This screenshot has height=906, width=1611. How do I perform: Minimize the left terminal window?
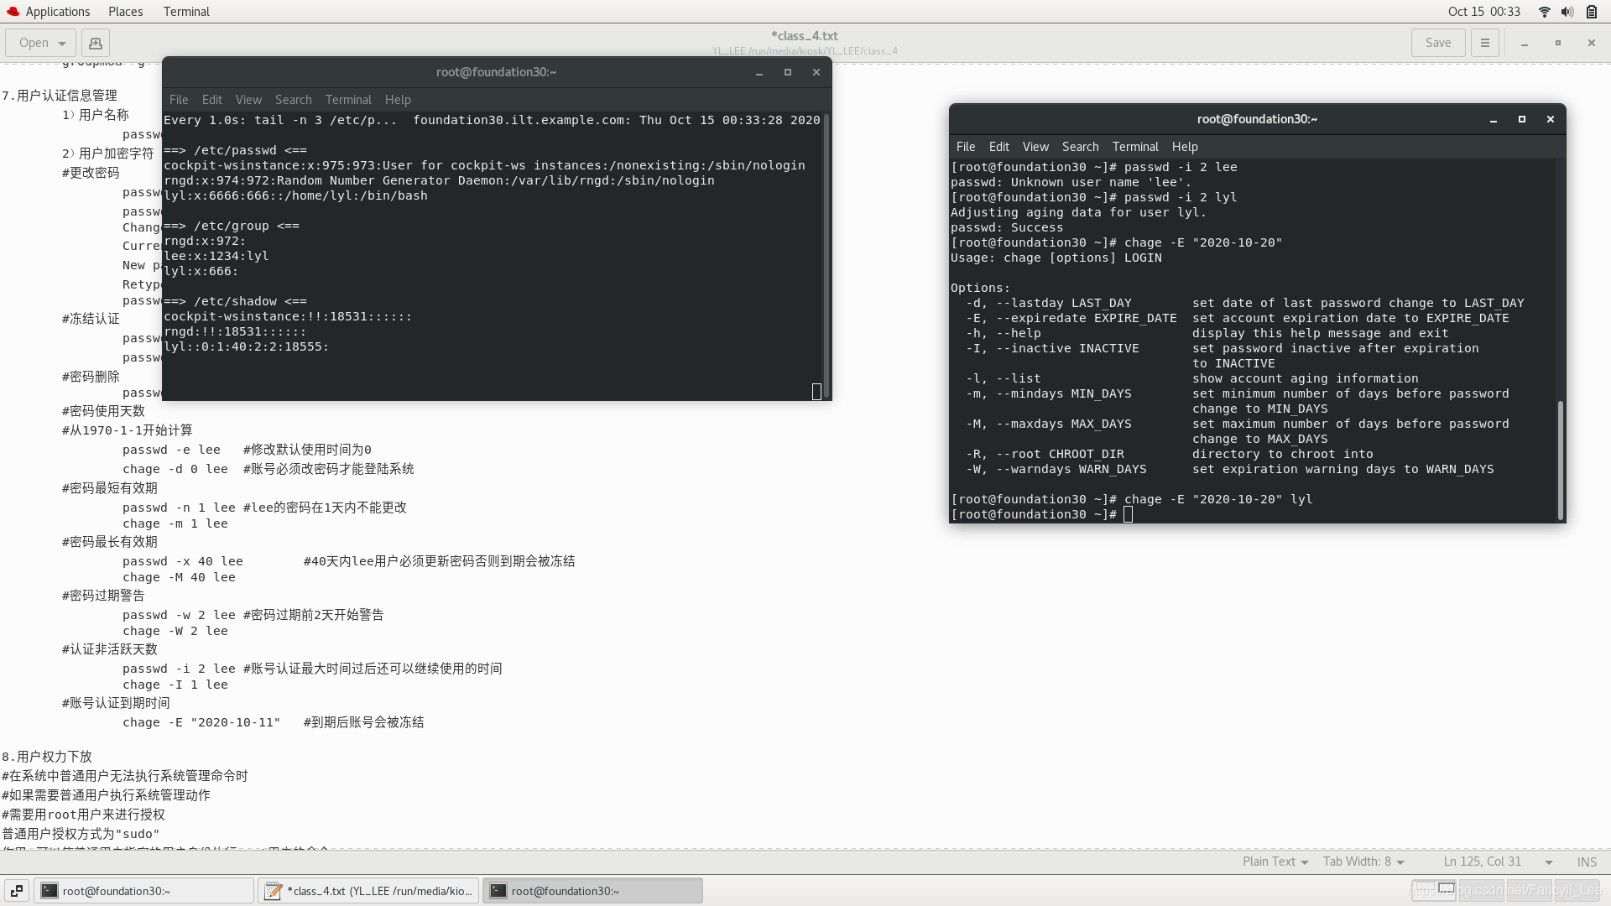click(x=759, y=72)
